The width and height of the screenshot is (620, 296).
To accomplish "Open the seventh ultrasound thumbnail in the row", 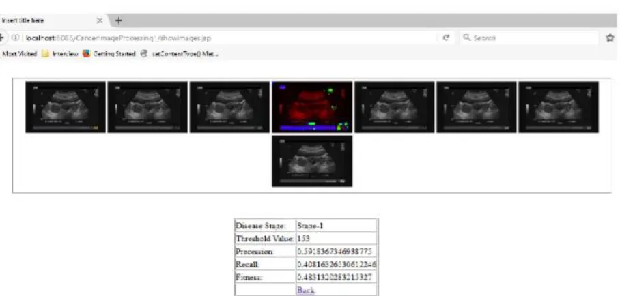I will 559,107.
